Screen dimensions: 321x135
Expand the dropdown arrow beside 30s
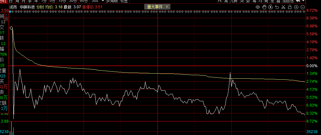pos(103,1)
